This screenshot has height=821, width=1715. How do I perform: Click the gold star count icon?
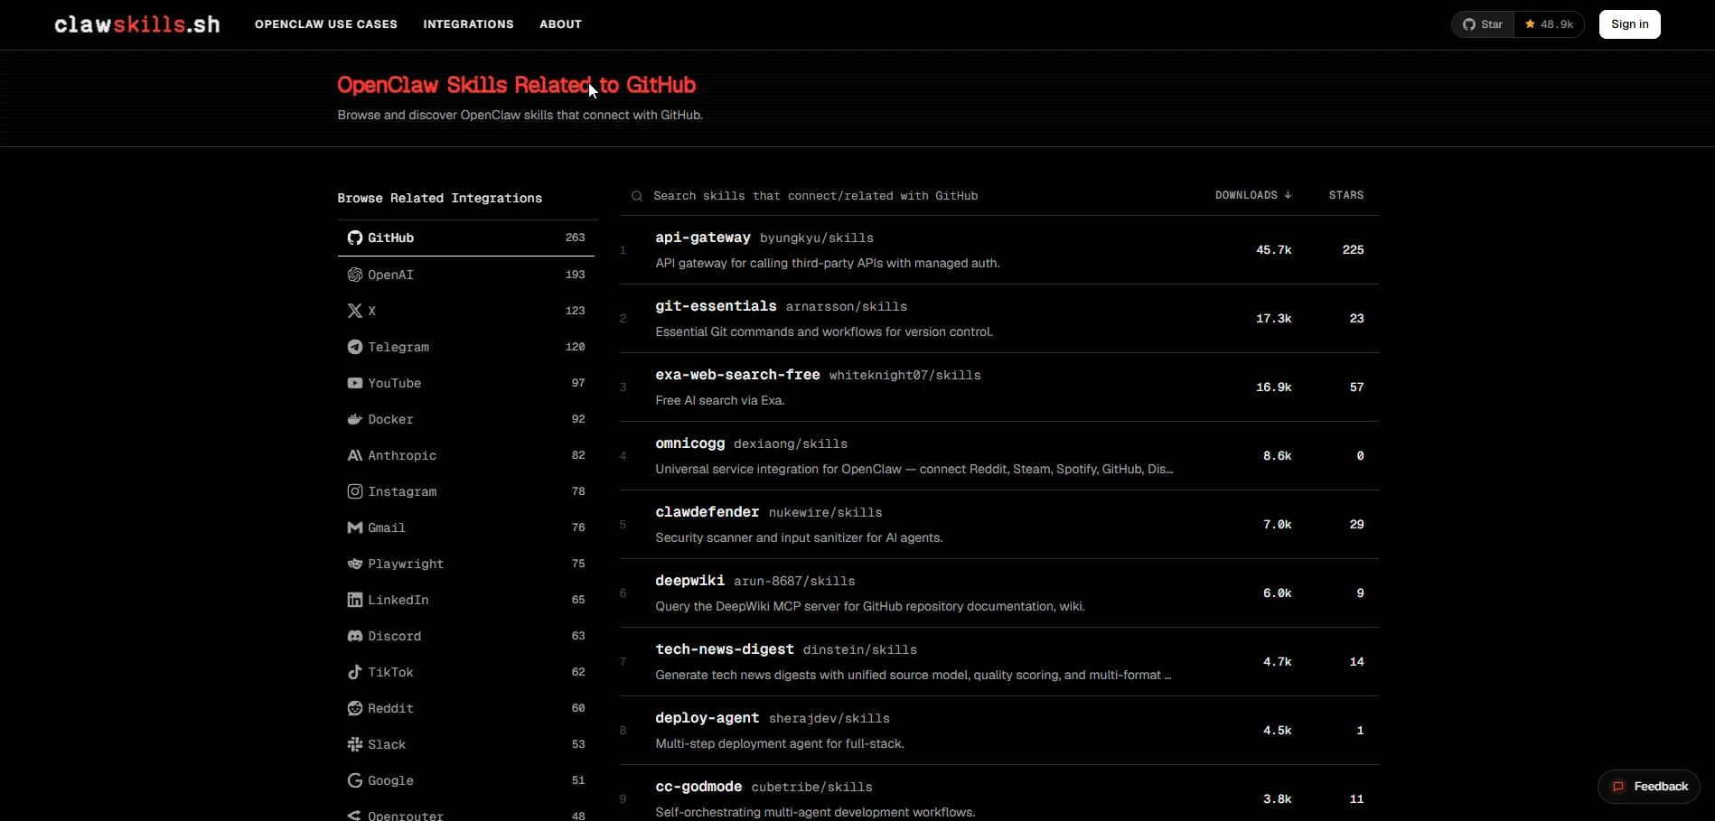click(1530, 24)
